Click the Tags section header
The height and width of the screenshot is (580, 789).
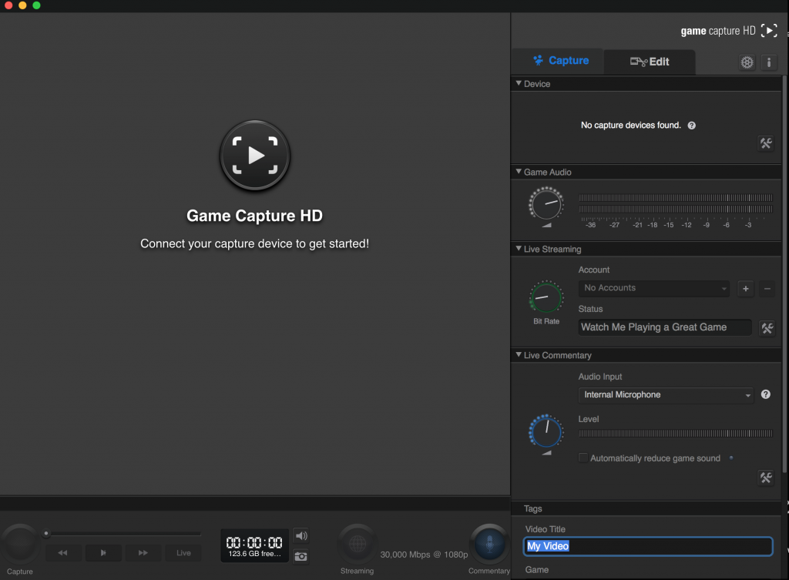[x=646, y=508]
